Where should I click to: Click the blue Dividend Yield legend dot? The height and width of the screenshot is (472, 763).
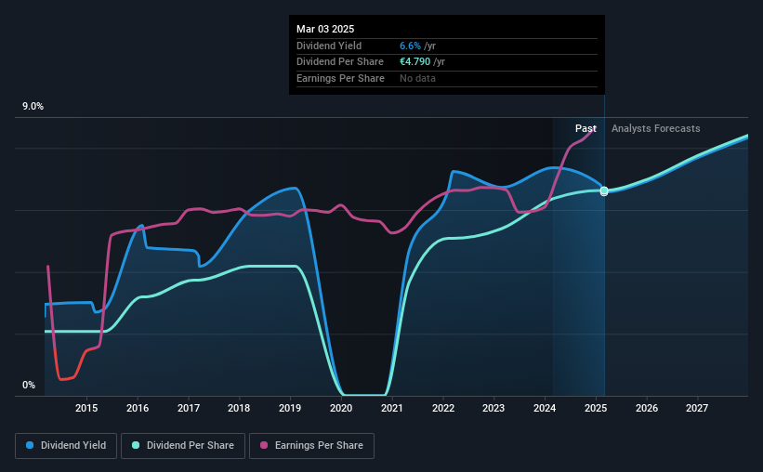click(30, 445)
